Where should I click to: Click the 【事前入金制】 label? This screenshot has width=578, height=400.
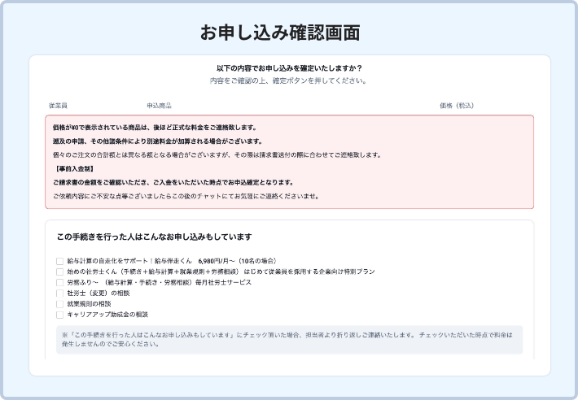click(x=73, y=168)
